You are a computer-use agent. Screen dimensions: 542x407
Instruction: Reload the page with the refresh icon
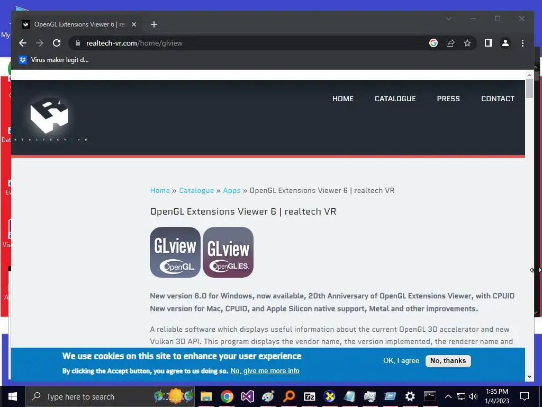tap(57, 43)
